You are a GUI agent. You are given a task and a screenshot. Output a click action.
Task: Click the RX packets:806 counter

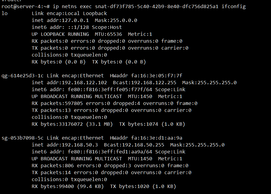(53, 165)
